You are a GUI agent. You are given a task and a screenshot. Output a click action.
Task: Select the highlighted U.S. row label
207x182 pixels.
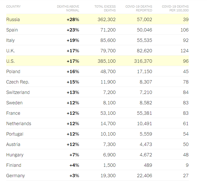[x=10, y=61]
